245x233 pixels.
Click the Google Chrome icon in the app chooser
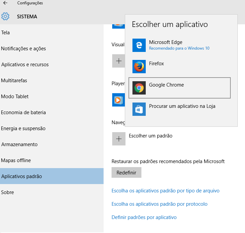(x=139, y=88)
